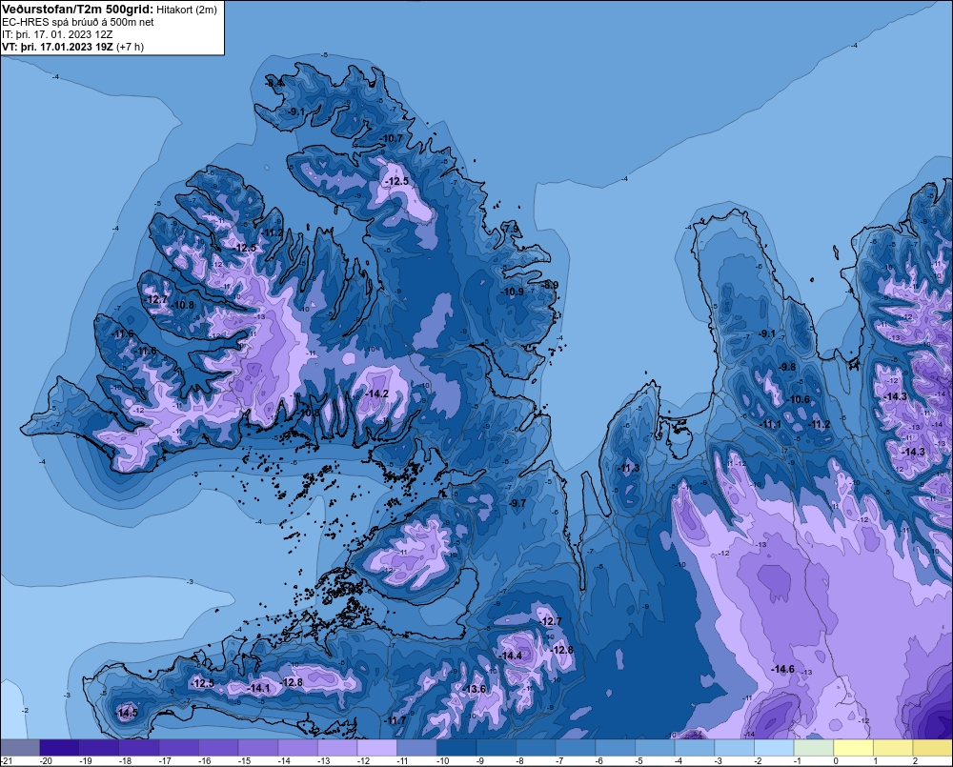Select legend scale number -6
This screenshot has height=767, width=953.
click(599, 761)
